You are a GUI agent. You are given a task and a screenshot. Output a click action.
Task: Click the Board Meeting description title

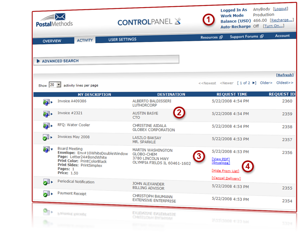(70, 148)
